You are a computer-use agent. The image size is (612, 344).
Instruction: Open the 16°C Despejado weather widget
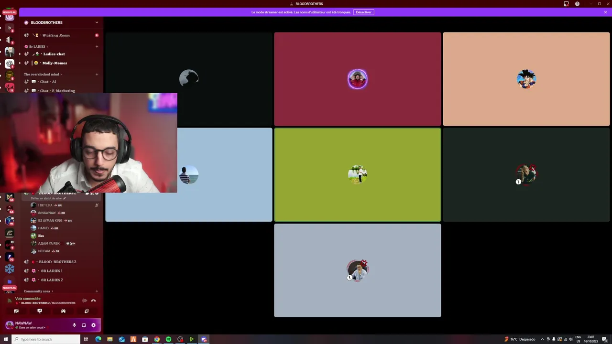(520, 339)
